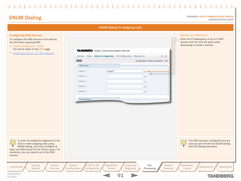Click DNS breadcrumb link
The image size is (241, 181).
(x=166, y=61)
